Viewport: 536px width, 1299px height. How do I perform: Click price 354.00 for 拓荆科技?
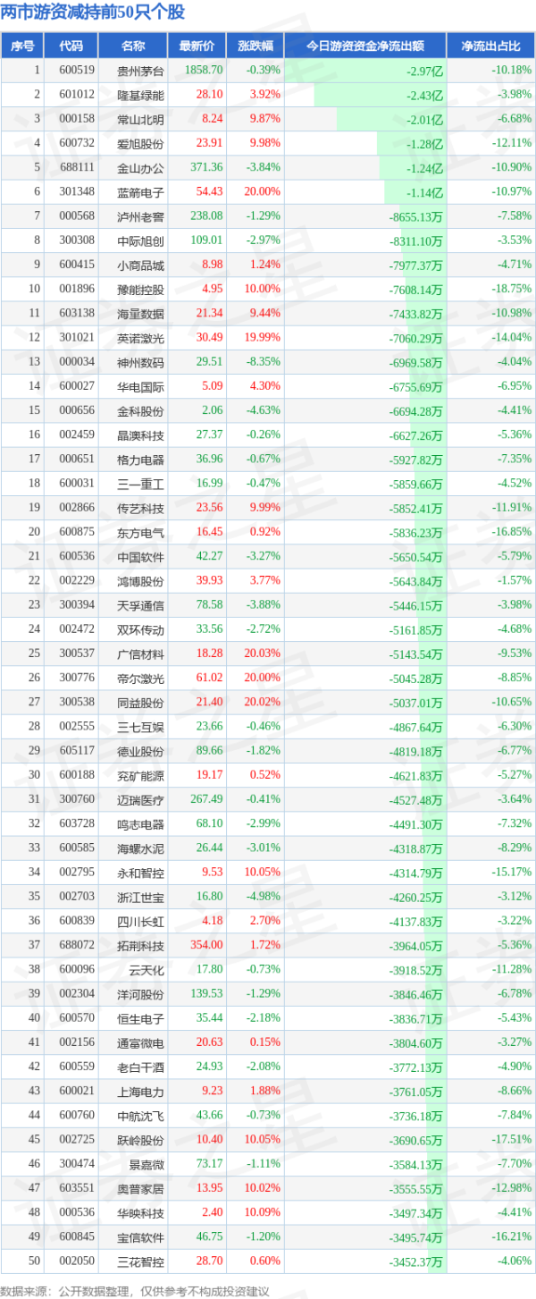pyautogui.click(x=206, y=945)
